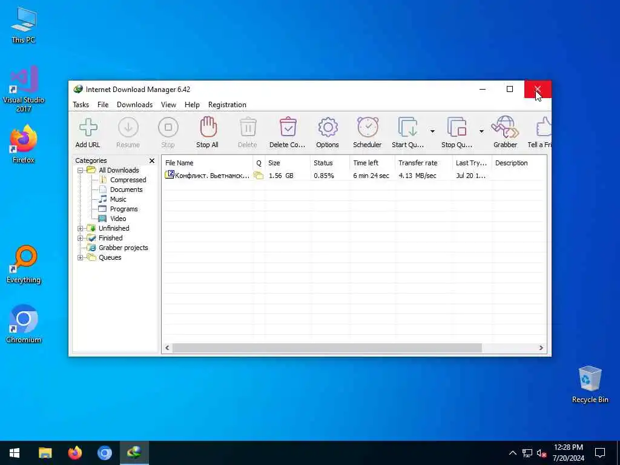Collapse the All Downloads tree node
This screenshot has height=465, width=620.
click(x=81, y=170)
